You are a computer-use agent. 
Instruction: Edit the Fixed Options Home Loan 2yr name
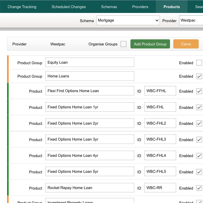[x=90, y=123]
